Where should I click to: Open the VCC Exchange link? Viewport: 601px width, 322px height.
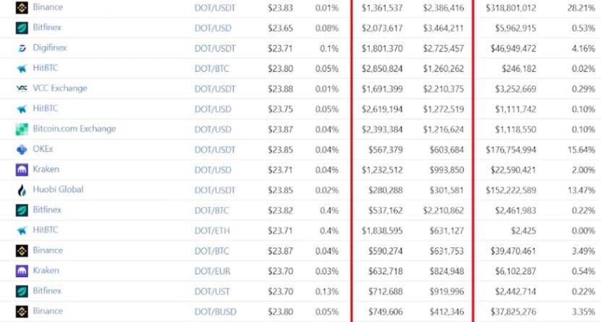[x=59, y=88]
